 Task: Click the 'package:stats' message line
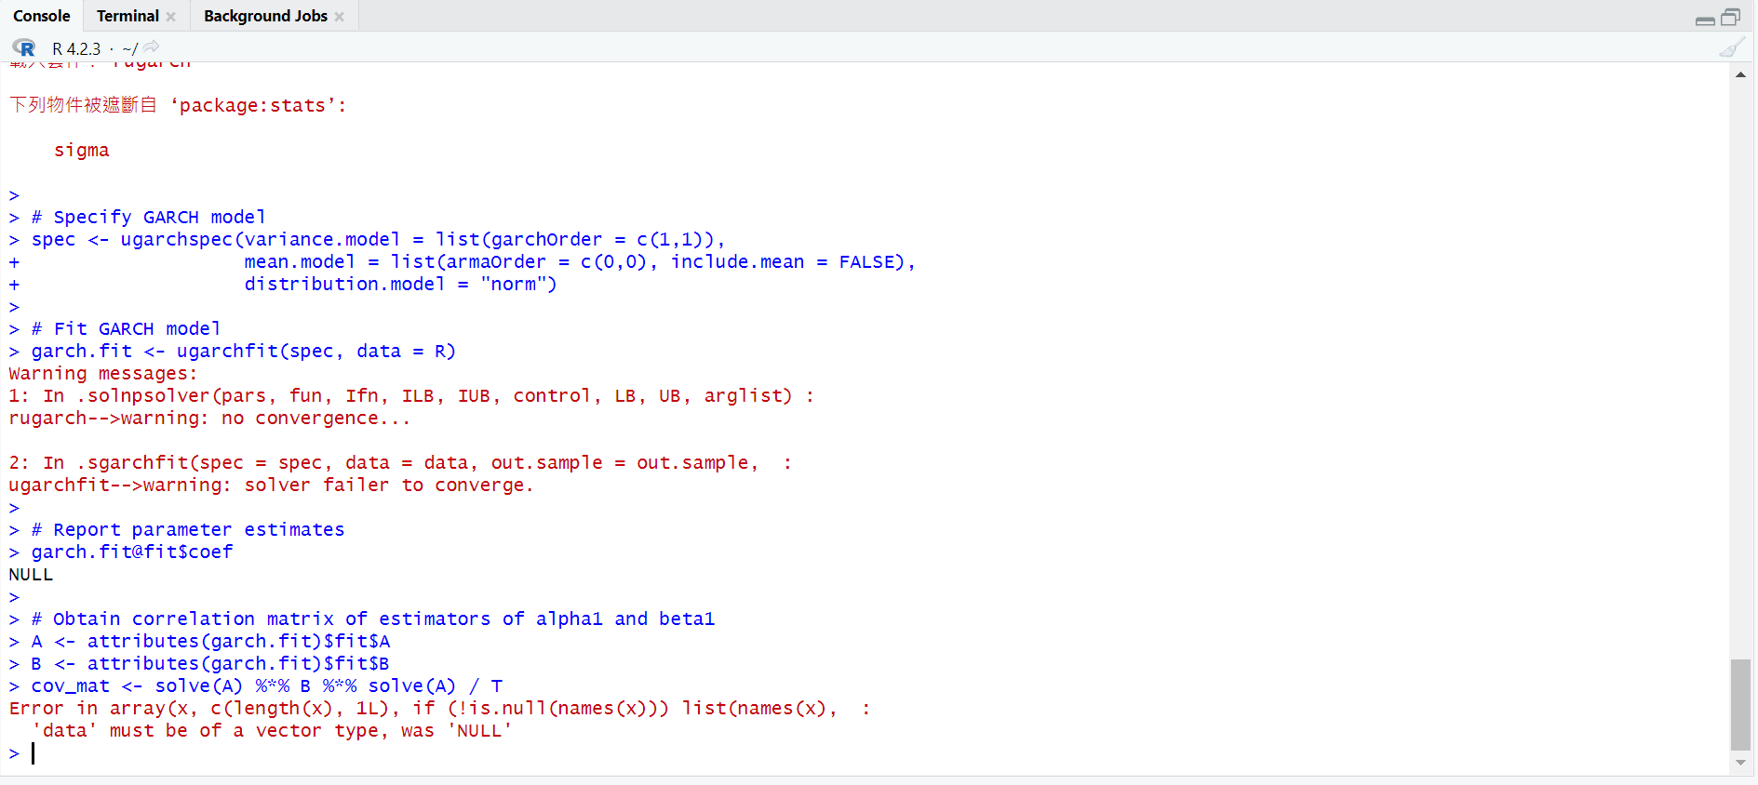(178, 105)
